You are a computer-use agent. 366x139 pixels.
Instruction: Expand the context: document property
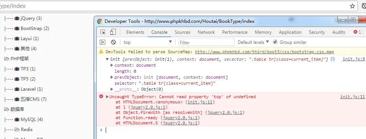tap(112, 65)
